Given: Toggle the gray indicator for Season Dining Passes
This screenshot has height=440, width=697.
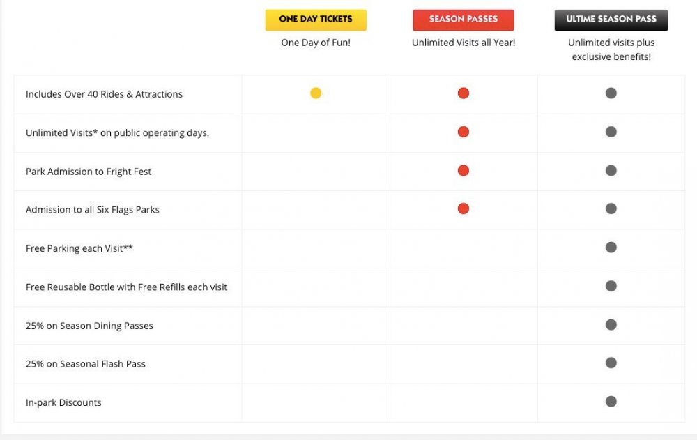Looking at the screenshot, I should click(611, 324).
